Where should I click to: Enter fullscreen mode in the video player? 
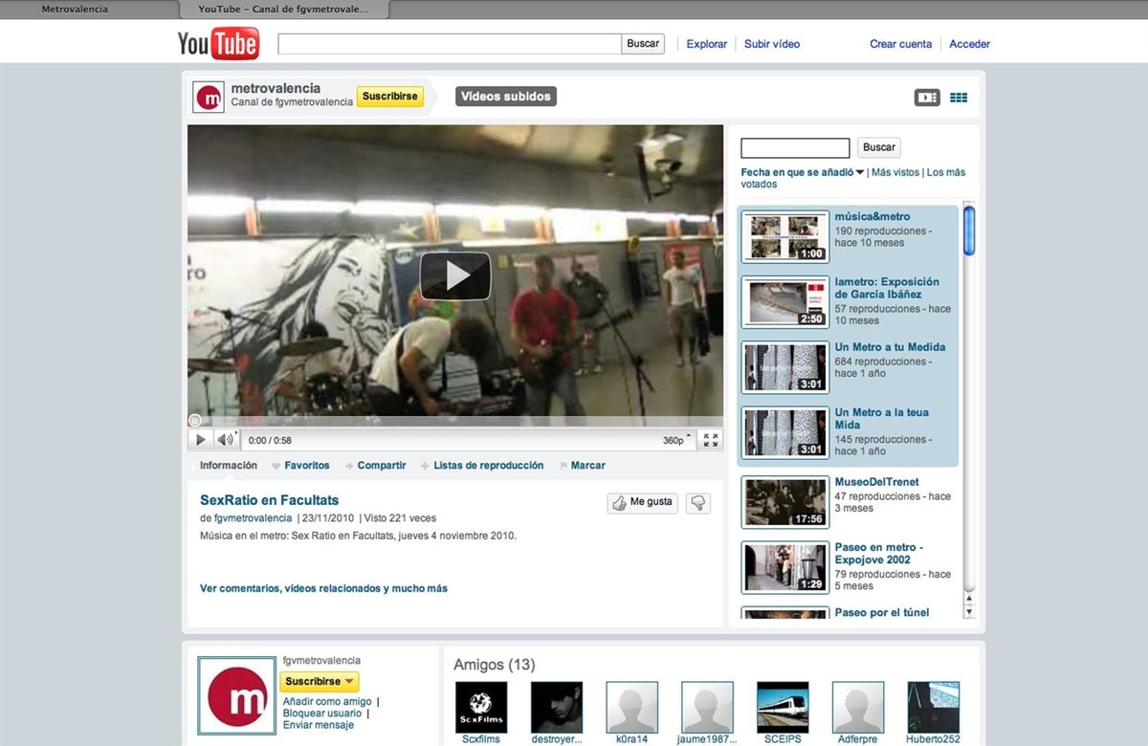click(711, 440)
